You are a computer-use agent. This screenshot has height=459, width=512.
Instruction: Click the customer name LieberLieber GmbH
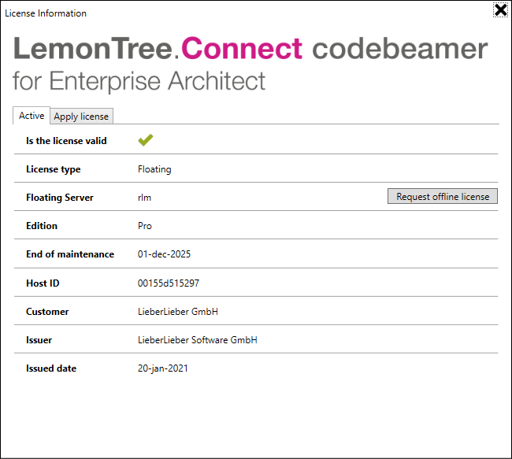tap(178, 312)
